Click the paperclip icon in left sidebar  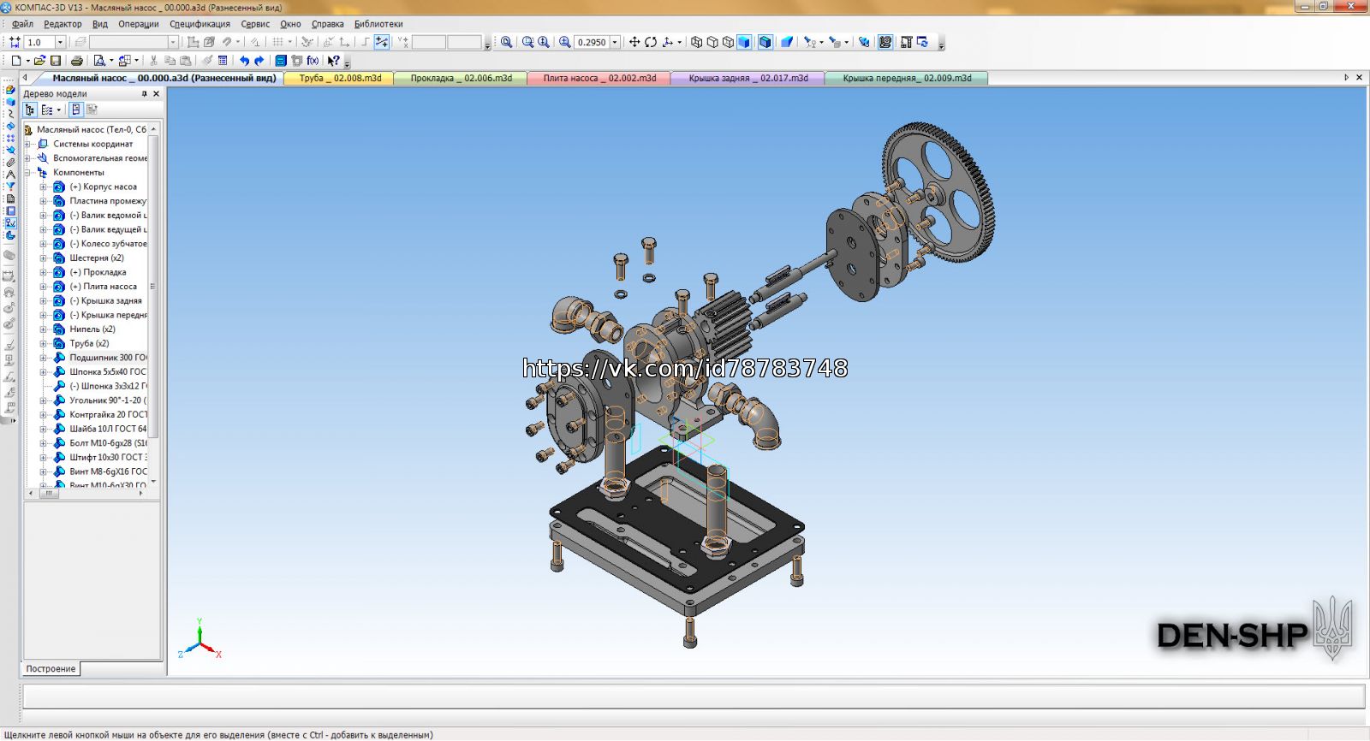pyautogui.click(x=10, y=162)
